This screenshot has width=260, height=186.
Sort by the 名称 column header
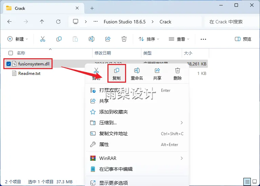click(x=21, y=53)
